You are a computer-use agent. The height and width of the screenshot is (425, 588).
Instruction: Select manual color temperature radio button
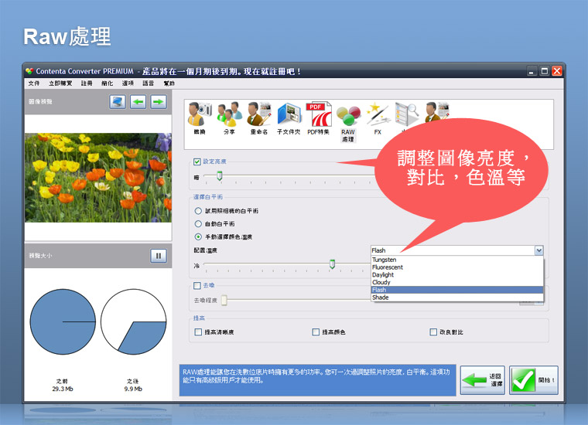click(198, 236)
